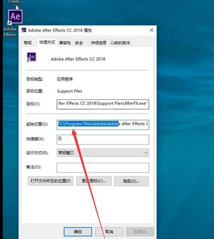The height and width of the screenshot is (239, 214).
Task: Click the Adobe After Effects CC 2018 name field
Action: coord(78,59)
